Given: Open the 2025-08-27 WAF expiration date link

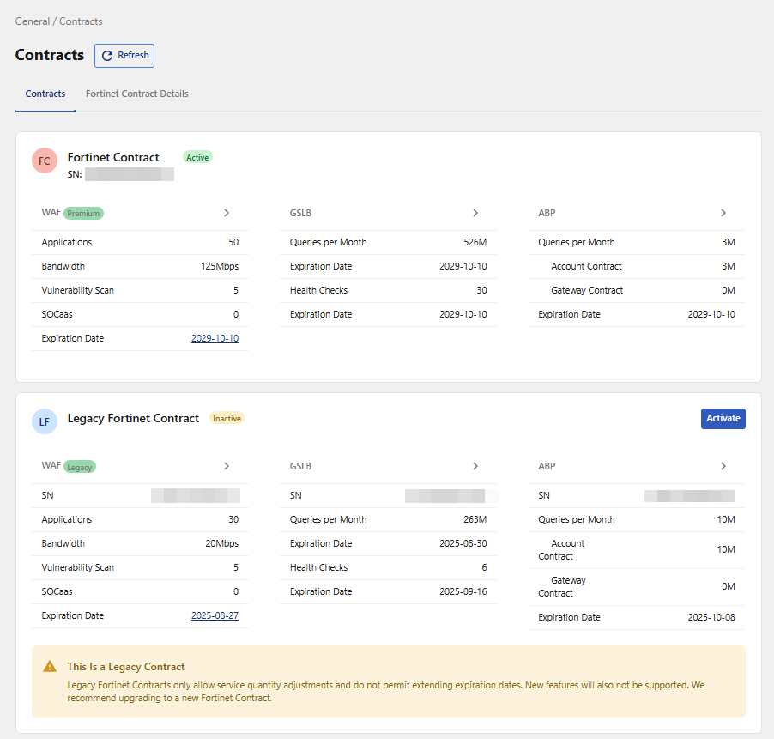Looking at the screenshot, I should point(215,616).
